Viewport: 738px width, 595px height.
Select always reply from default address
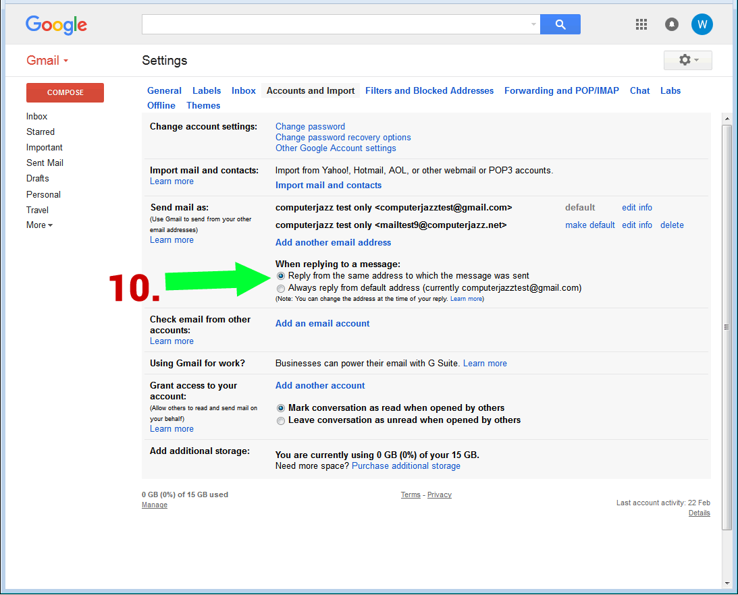(280, 288)
